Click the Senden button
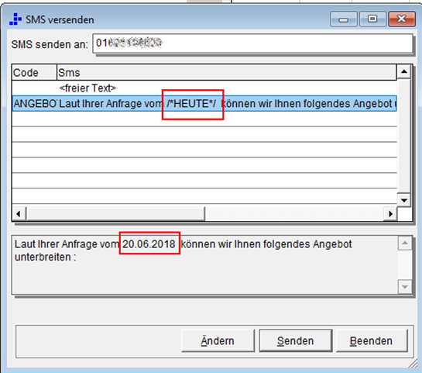 (296, 340)
